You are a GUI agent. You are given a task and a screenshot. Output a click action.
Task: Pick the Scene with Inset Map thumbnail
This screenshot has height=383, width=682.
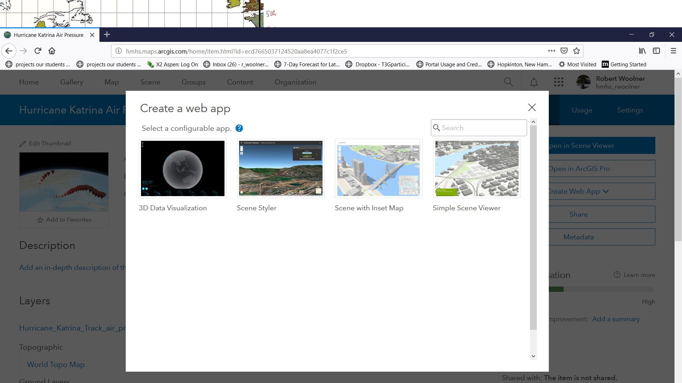(379, 168)
